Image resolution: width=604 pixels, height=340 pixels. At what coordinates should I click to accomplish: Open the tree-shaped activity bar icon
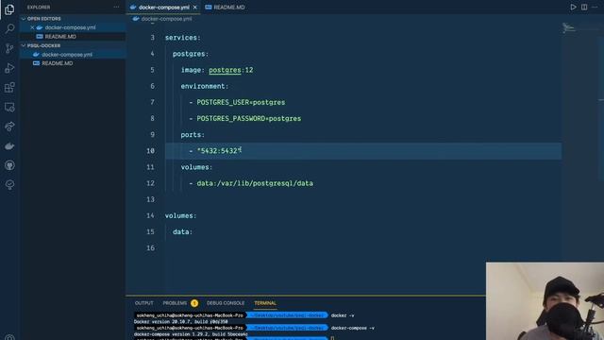[9, 185]
